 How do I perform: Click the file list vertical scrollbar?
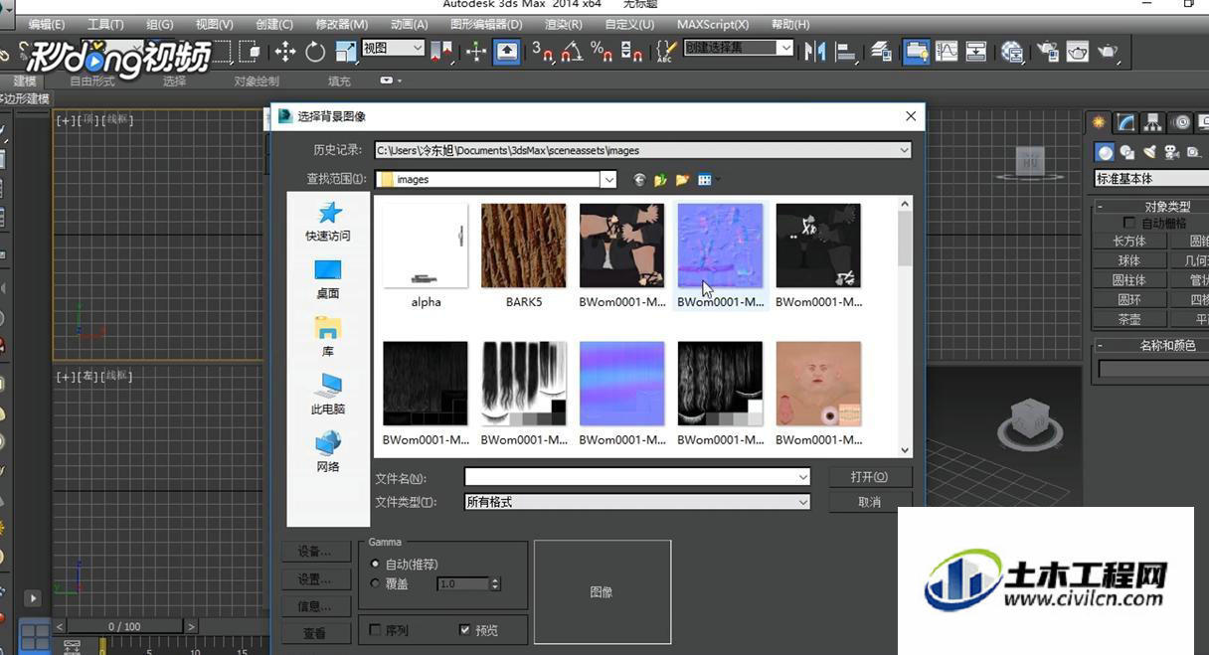click(x=905, y=327)
